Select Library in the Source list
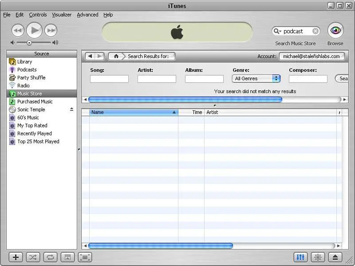This screenshot has width=355, height=266. tap(42, 62)
